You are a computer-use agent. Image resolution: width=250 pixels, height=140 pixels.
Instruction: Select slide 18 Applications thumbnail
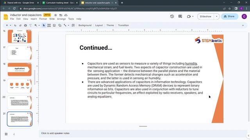20,69
